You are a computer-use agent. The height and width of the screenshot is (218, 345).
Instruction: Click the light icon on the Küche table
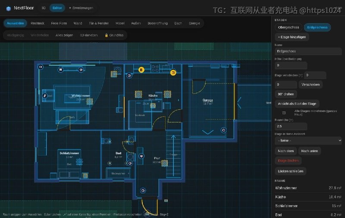click(153, 106)
